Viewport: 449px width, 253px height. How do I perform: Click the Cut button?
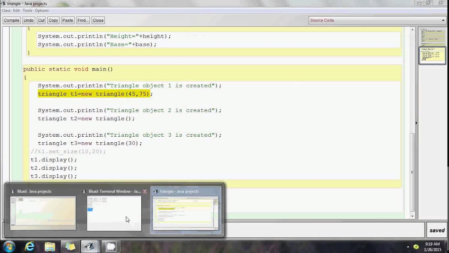click(x=41, y=20)
